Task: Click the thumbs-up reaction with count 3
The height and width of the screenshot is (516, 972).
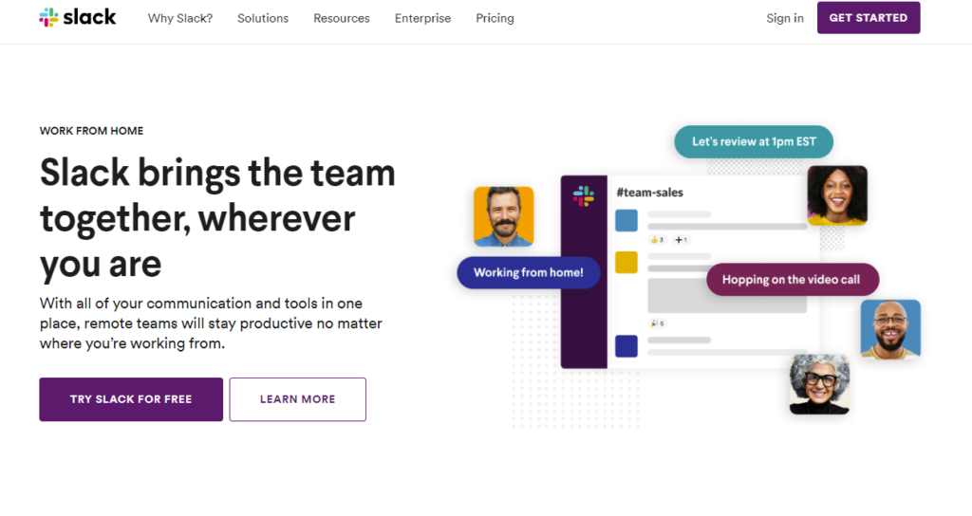Action: [x=657, y=240]
